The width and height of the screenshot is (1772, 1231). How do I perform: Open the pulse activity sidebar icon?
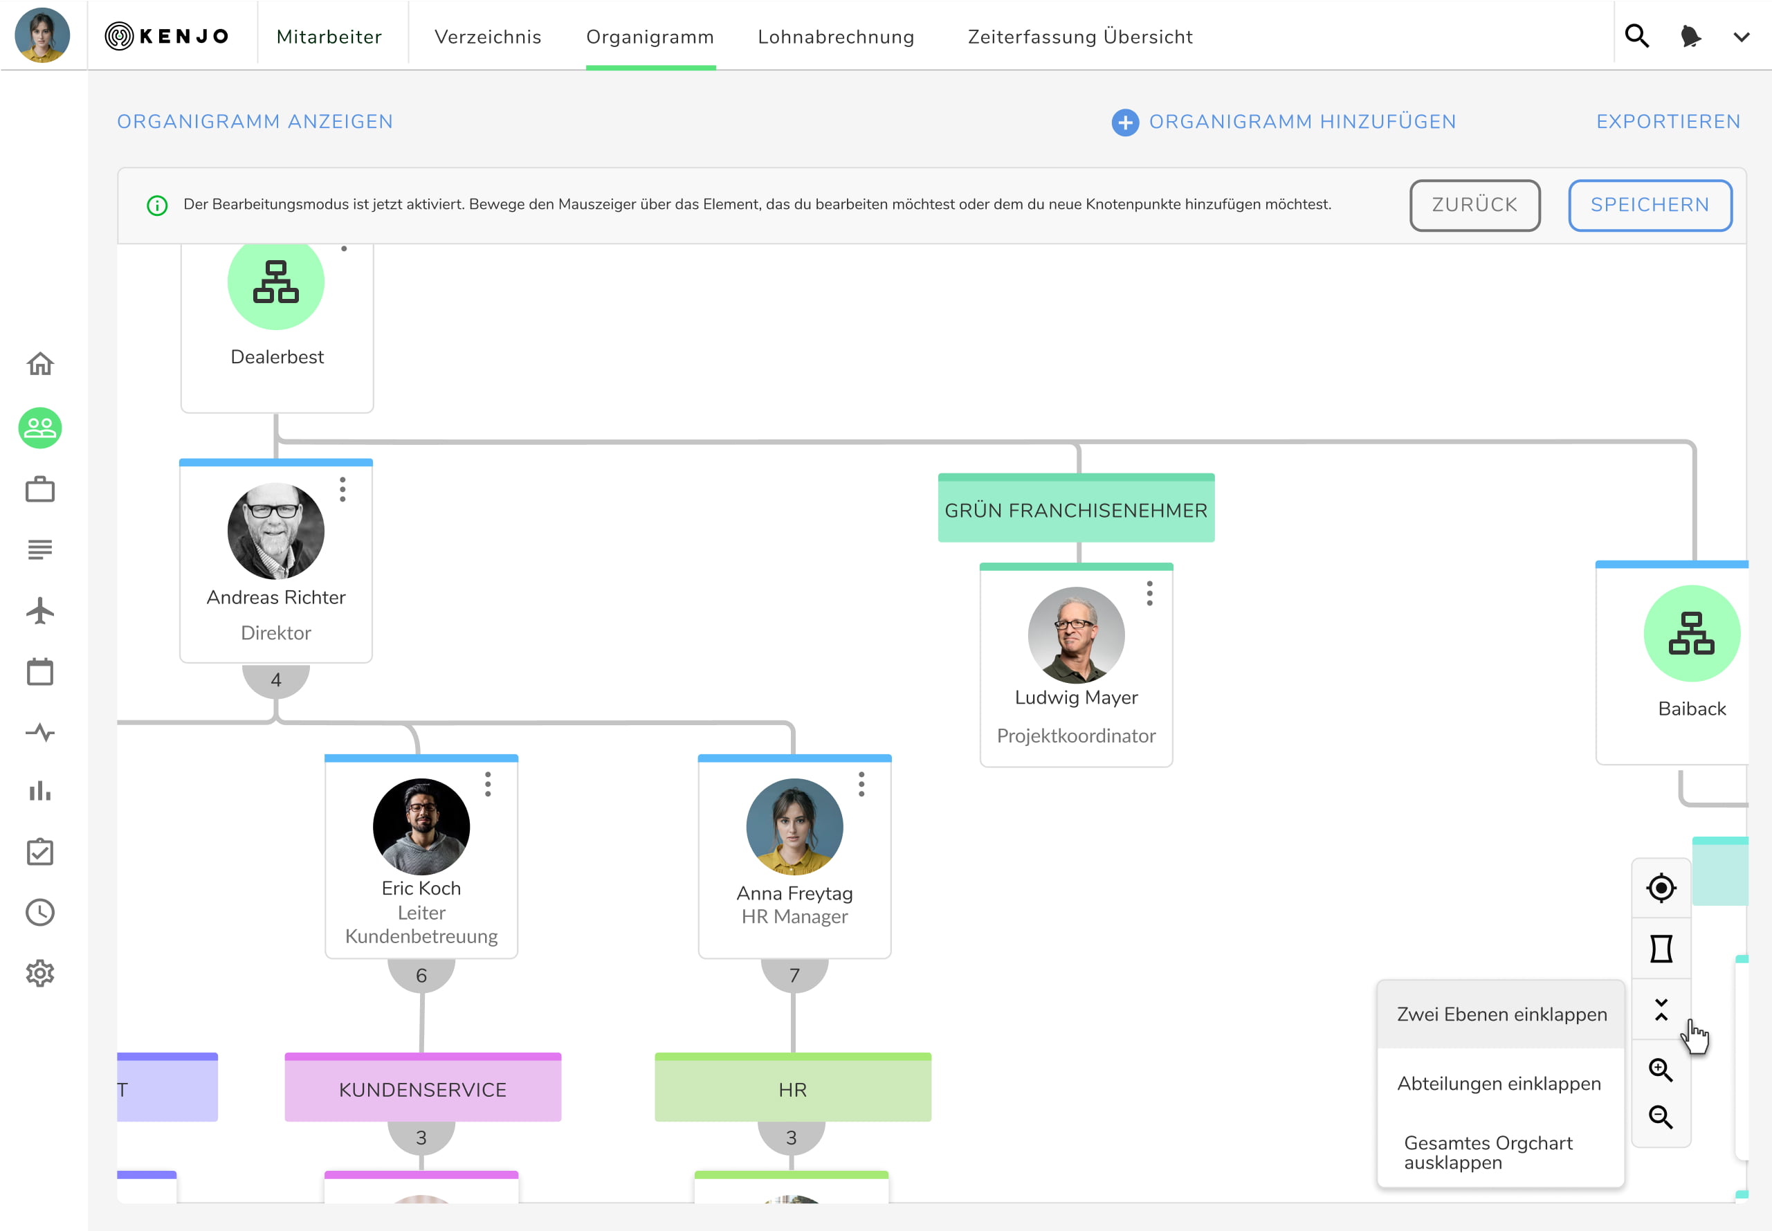pos(40,732)
